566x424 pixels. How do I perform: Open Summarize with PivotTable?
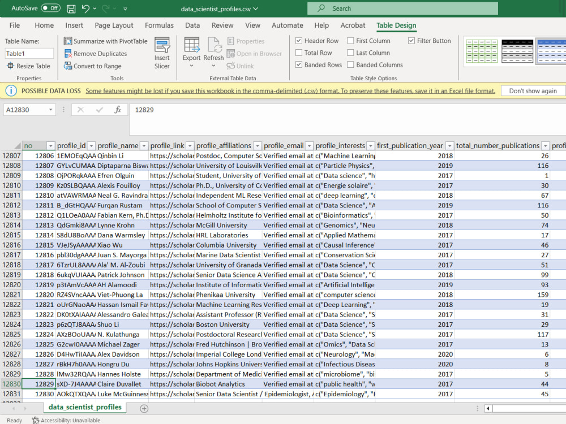pyautogui.click(x=105, y=41)
